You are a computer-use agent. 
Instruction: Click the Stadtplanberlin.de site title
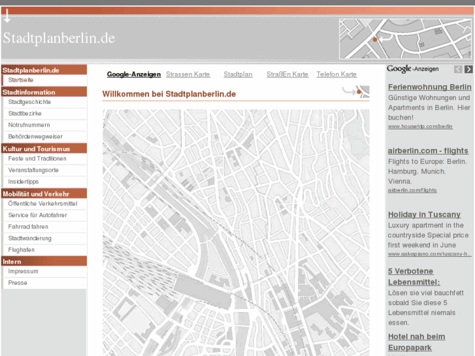click(59, 38)
